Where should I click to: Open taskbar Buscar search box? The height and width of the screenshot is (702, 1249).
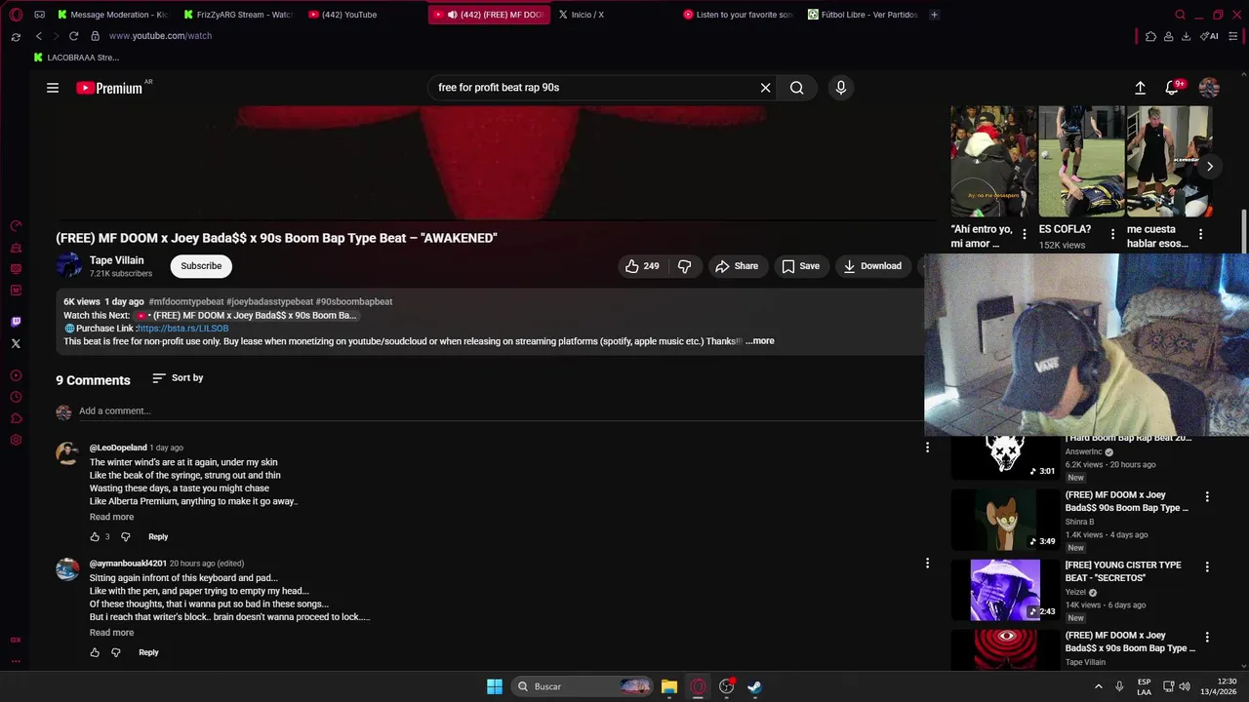[583, 686]
